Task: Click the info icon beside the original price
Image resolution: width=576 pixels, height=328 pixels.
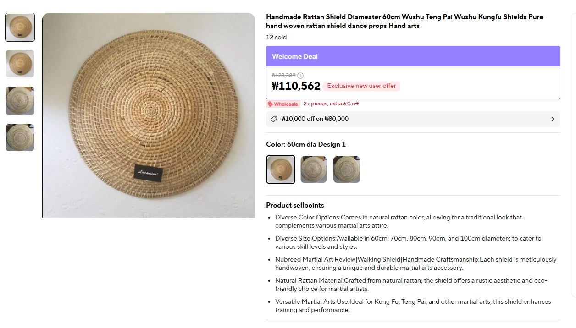Action: pos(300,76)
